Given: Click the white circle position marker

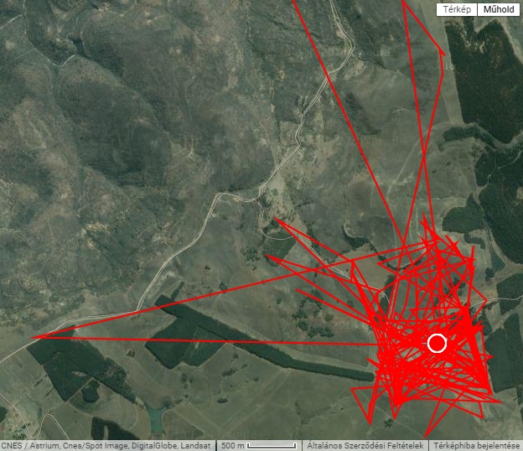Looking at the screenshot, I should [x=437, y=343].
